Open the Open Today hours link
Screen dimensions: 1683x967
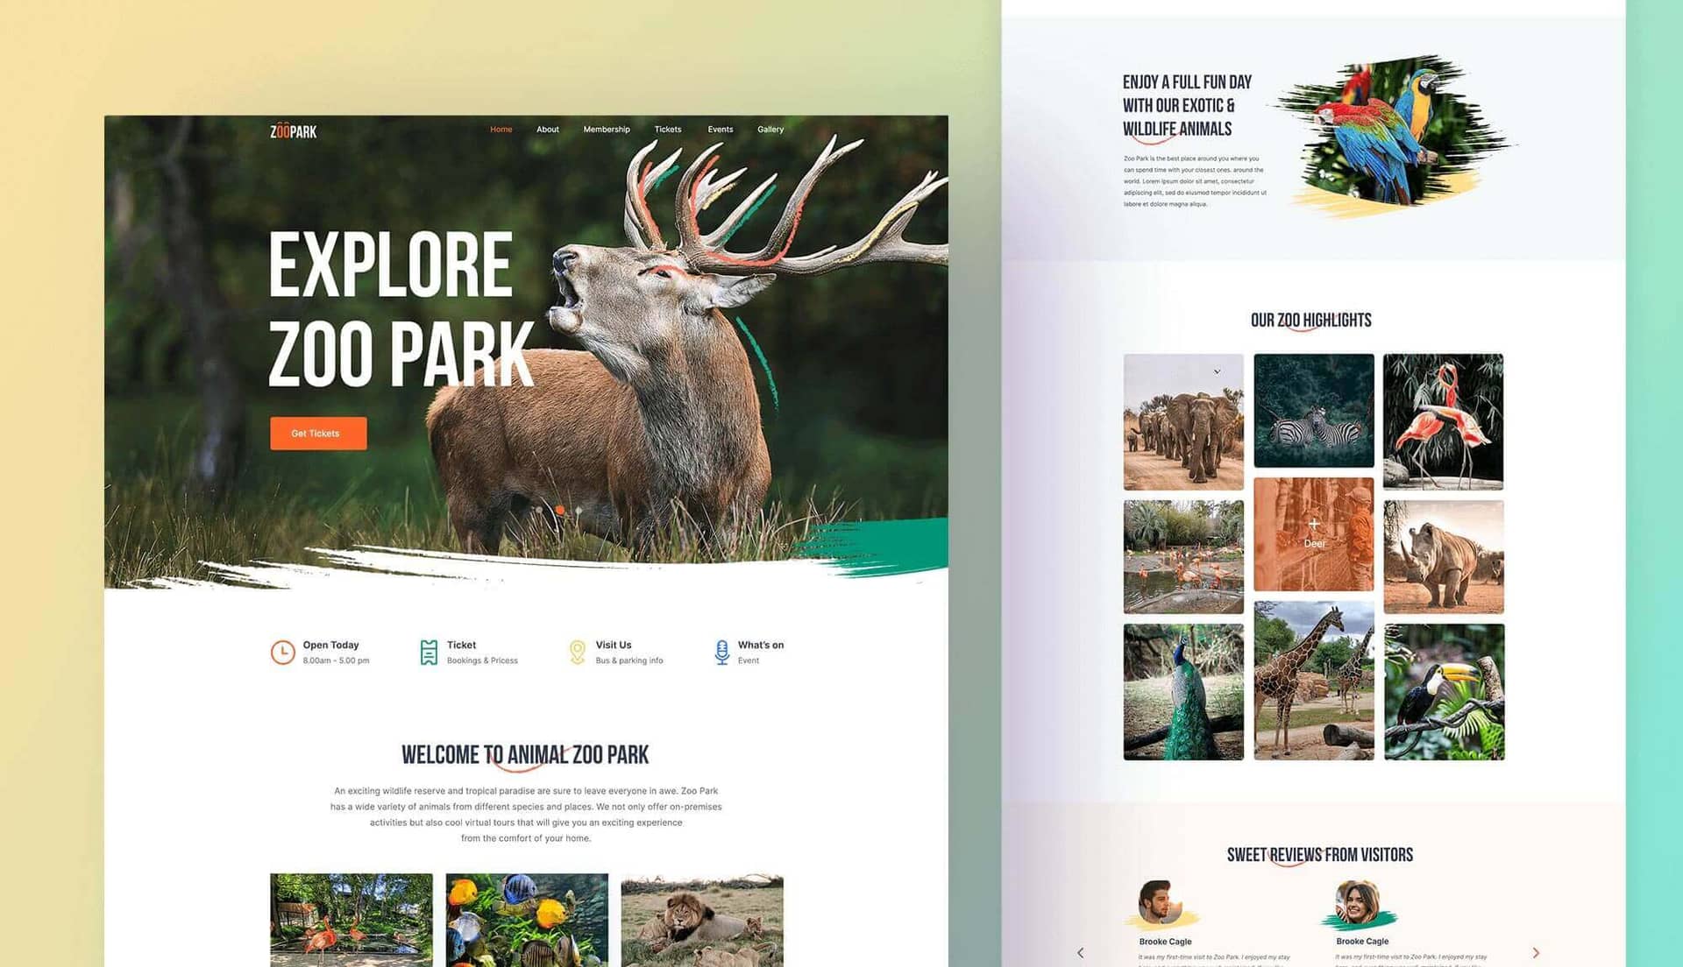tap(336, 653)
